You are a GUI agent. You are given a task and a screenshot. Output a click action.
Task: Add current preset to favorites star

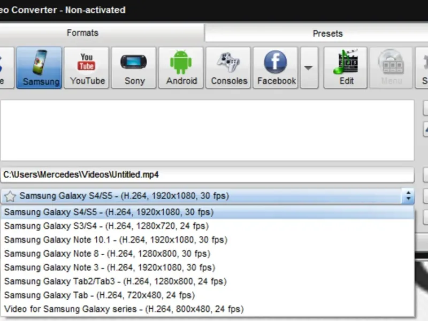tap(10, 196)
